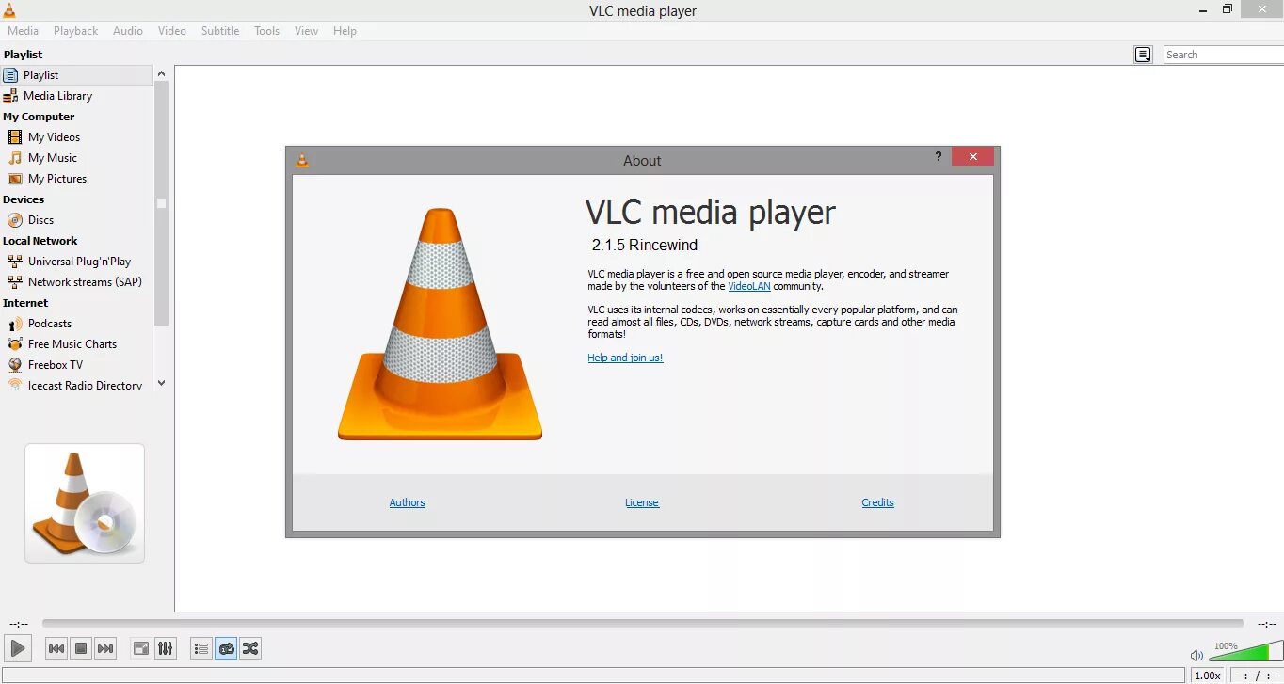Open the Audio menu
The height and width of the screenshot is (684, 1284).
click(128, 31)
